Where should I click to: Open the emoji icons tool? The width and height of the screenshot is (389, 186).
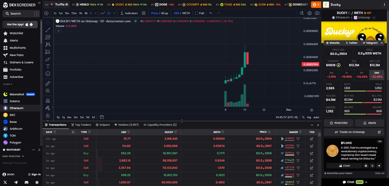coord(48,74)
